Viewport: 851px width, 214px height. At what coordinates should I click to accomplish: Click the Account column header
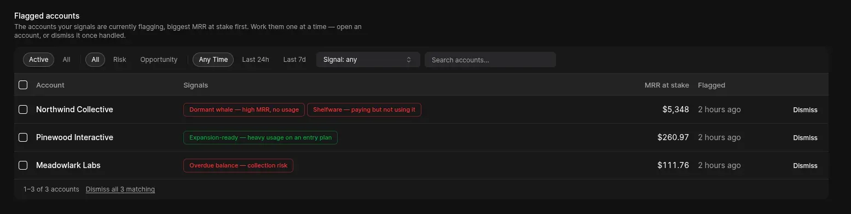pos(50,85)
